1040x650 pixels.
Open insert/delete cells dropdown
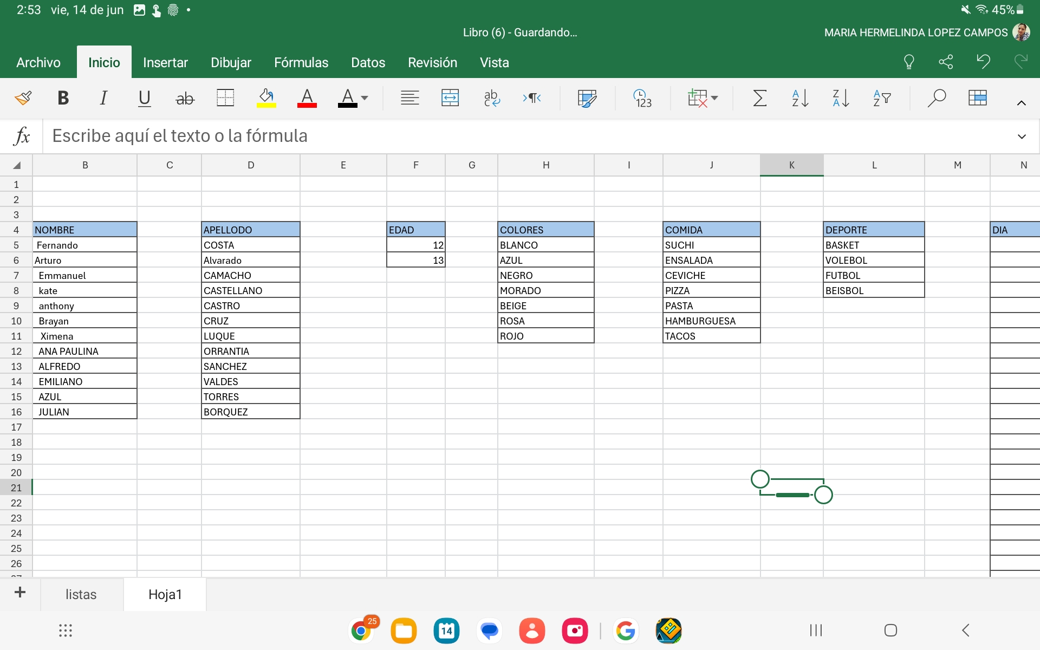pyautogui.click(x=703, y=98)
